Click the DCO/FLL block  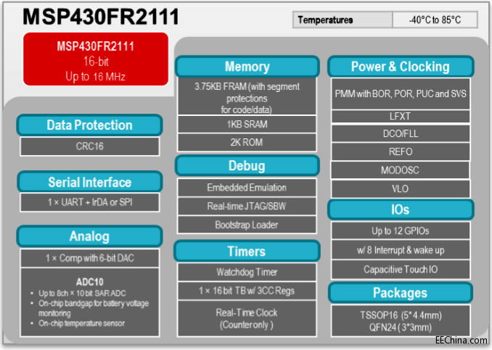[401, 133]
